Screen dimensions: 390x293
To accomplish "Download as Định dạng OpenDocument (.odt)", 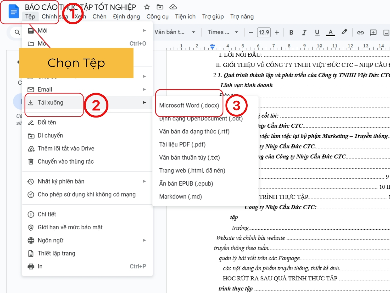I will coord(206,119).
